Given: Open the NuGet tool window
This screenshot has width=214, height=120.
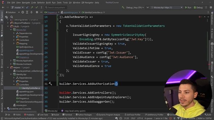Looking at the screenshot, I should point(55,115).
